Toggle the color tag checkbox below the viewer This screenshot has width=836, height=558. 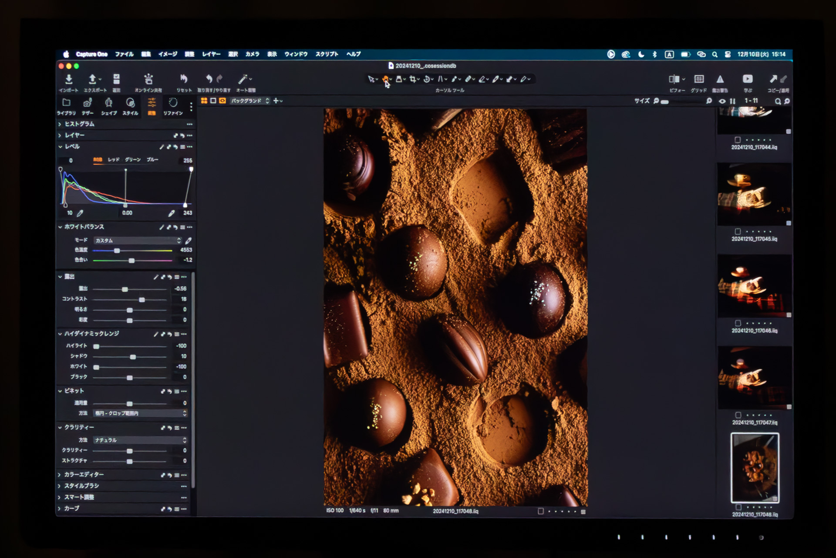(x=540, y=511)
